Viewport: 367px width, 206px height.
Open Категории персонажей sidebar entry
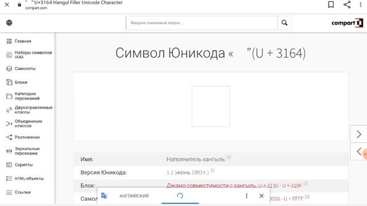[x=27, y=96]
